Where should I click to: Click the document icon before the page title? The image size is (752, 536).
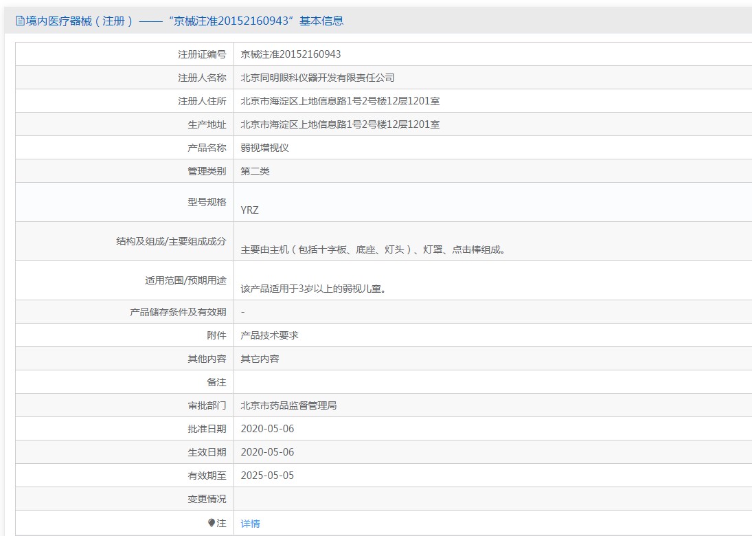click(19, 21)
